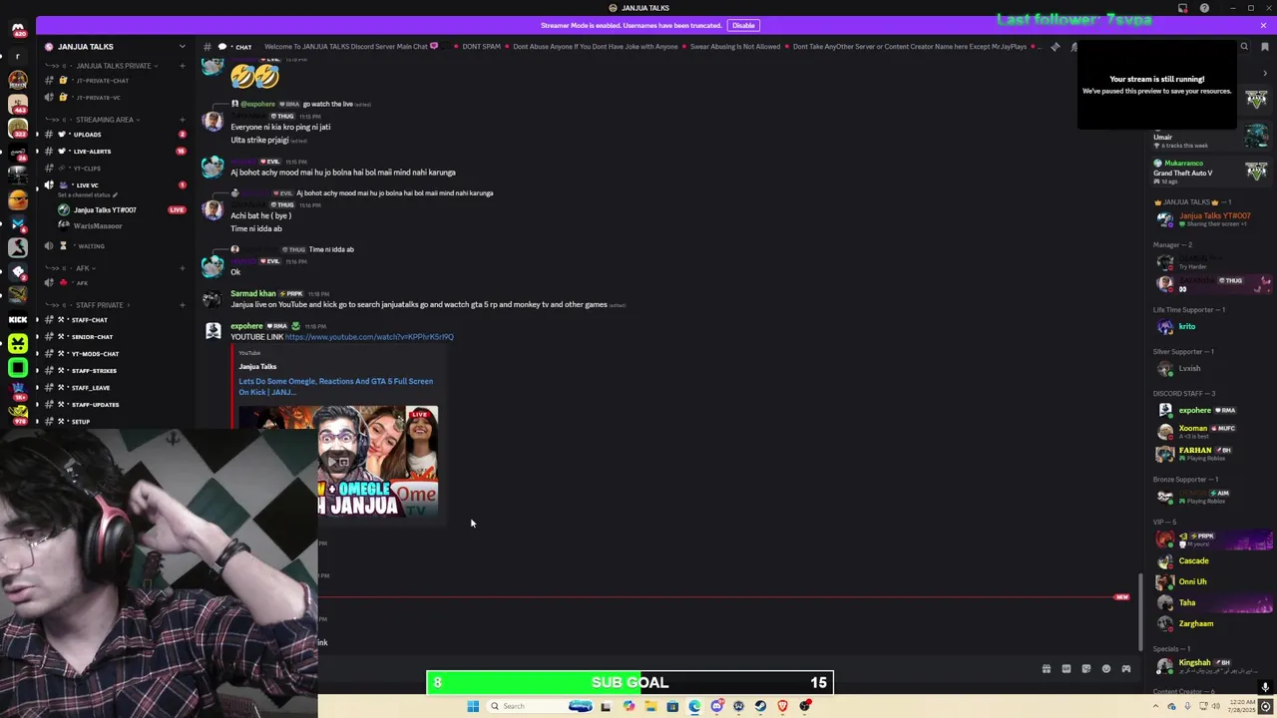Open yt-clips channel
1277x718 pixels.
(x=113, y=169)
